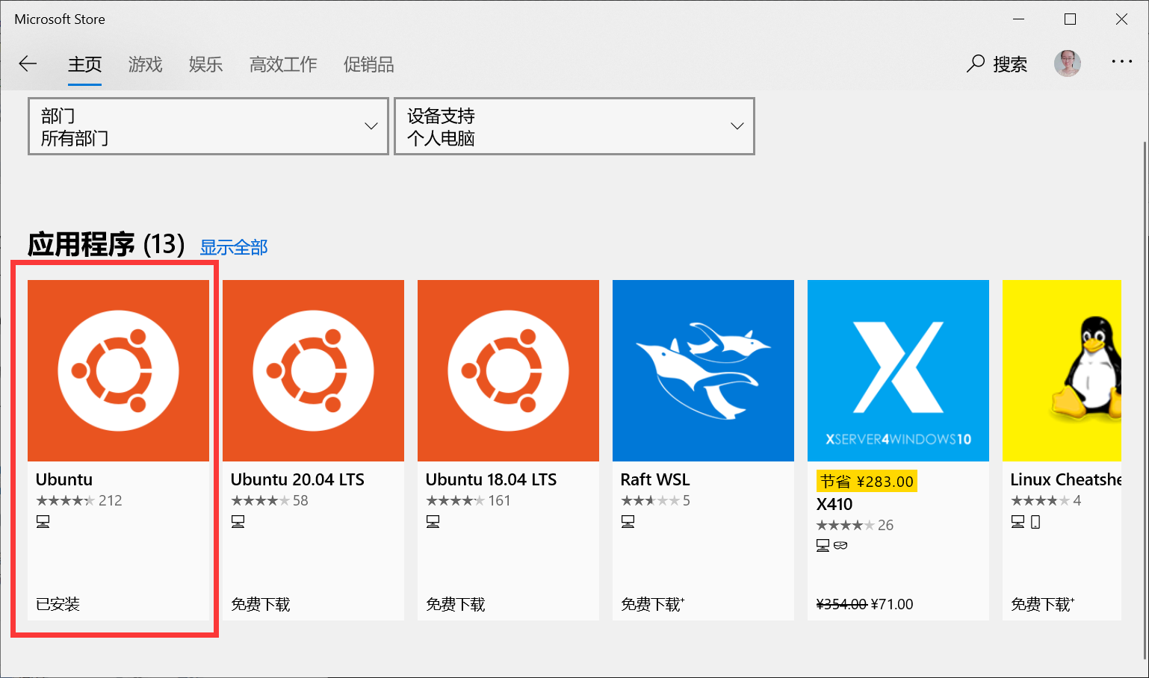This screenshot has width=1149, height=678.
Task: Click 免费下载 under Ubuntu 20.04 LTS
Action: coord(261,604)
